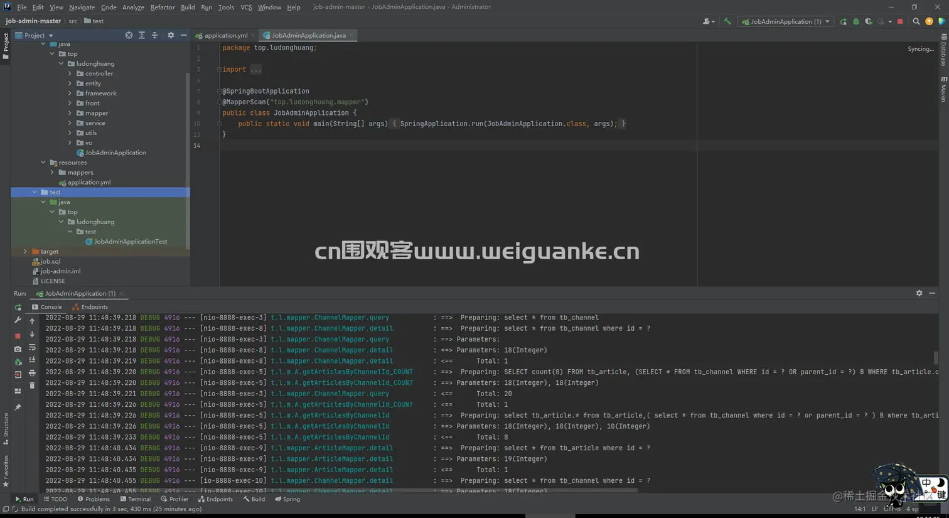Open run configuration wrench icon

18,320
